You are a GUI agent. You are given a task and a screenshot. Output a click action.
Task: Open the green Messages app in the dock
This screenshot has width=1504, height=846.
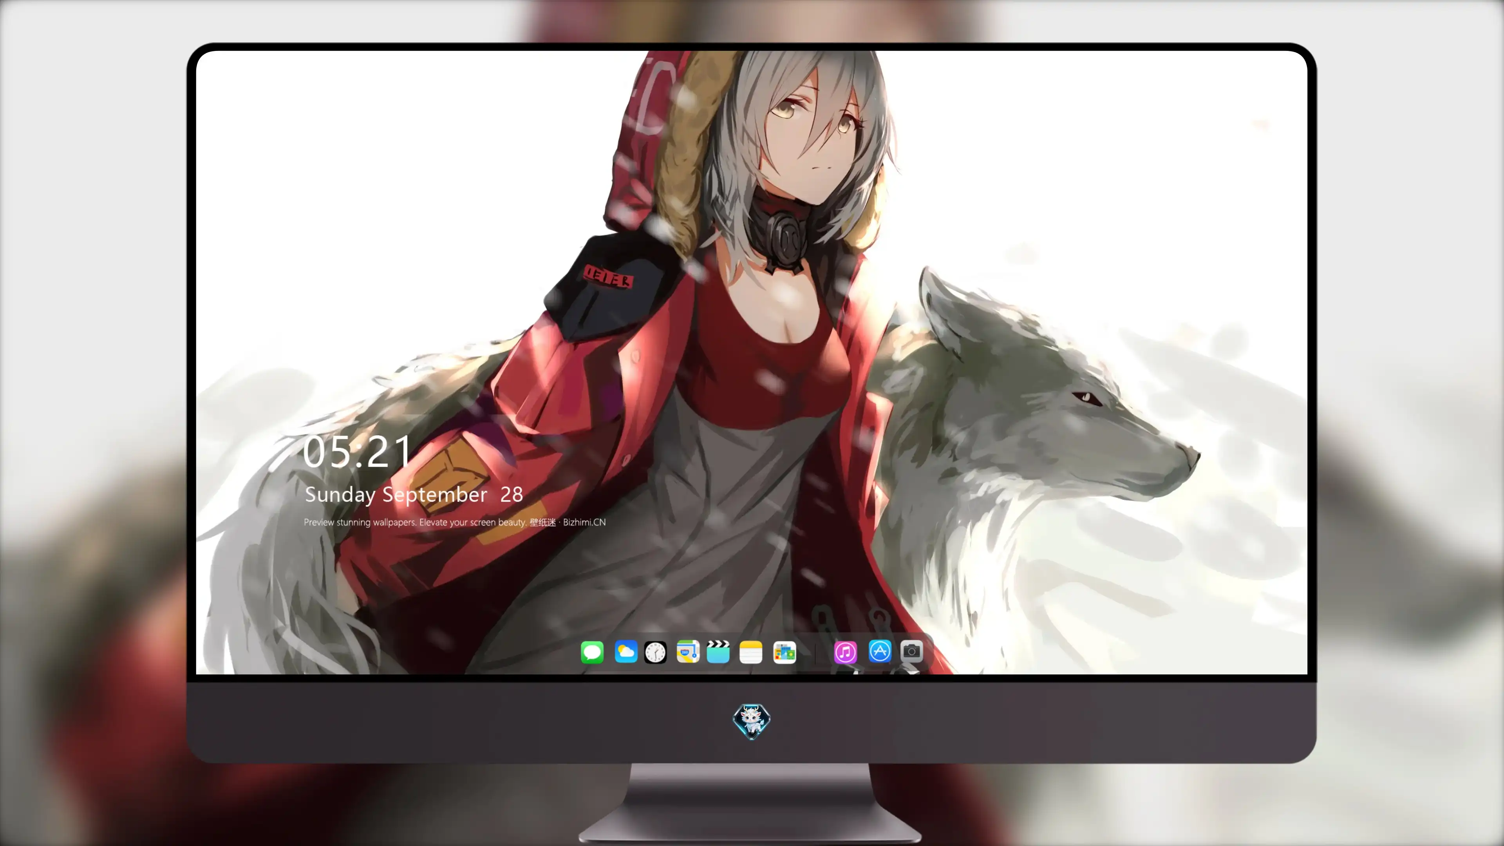(592, 652)
